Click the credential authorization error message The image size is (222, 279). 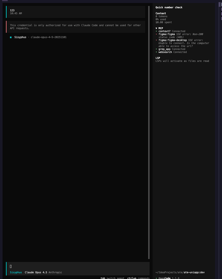coord(75,27)
